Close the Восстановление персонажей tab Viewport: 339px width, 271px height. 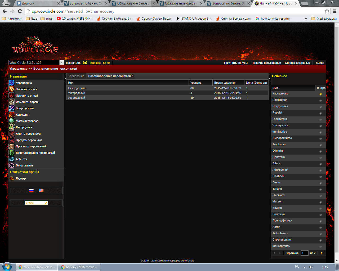(x=132, y=76)
